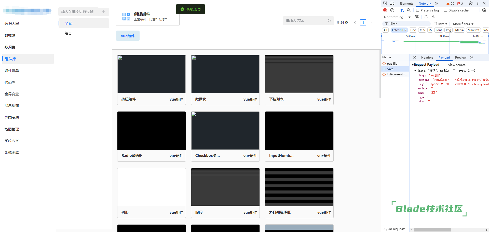Select the save request row

pos(395,69)
